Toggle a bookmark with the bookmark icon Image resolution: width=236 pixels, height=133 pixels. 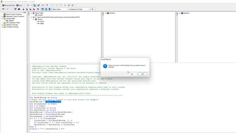(23, 9)
